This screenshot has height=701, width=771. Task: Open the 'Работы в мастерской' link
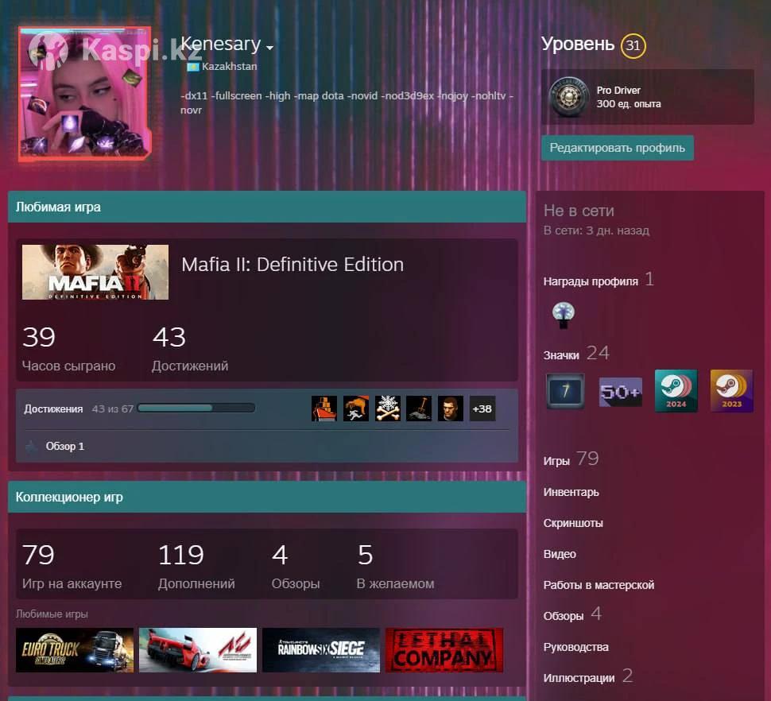(599, 585)
